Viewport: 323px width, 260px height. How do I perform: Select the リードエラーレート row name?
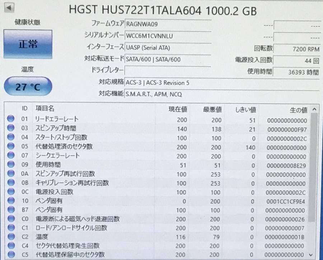pyautogui.click(x=57, y=119)
